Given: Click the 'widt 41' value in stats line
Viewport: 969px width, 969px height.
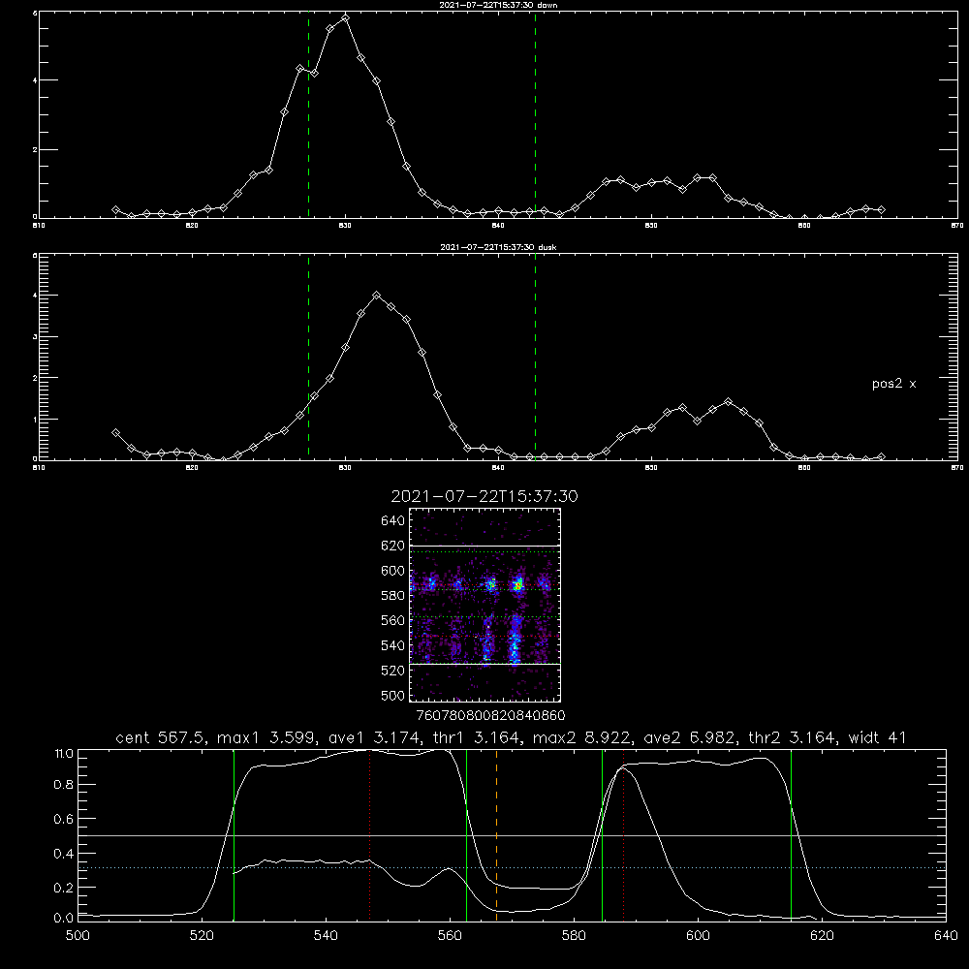Looking at the screenshot, I should pos(878,737).
